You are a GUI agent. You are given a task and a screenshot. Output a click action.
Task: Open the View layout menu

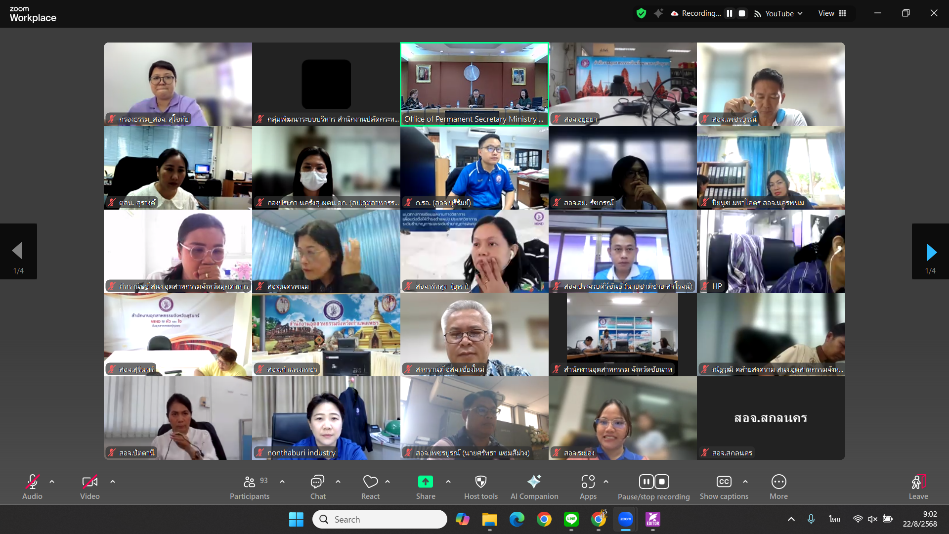tap(832, 13)
